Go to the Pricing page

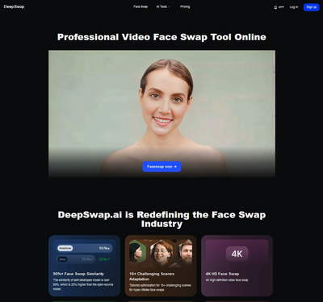tap(185, 6)
